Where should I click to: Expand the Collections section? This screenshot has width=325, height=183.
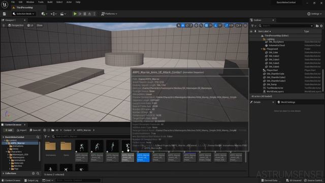point(3,173)
